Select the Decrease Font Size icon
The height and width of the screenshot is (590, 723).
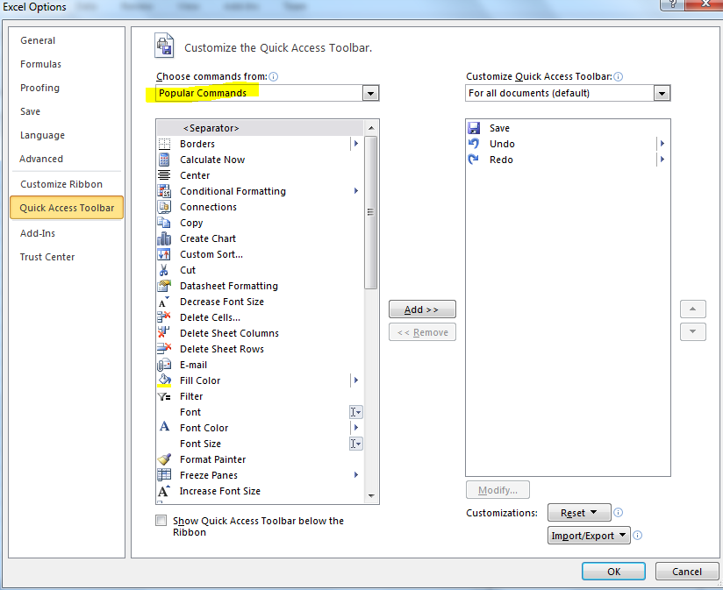(x=164, y=302)
